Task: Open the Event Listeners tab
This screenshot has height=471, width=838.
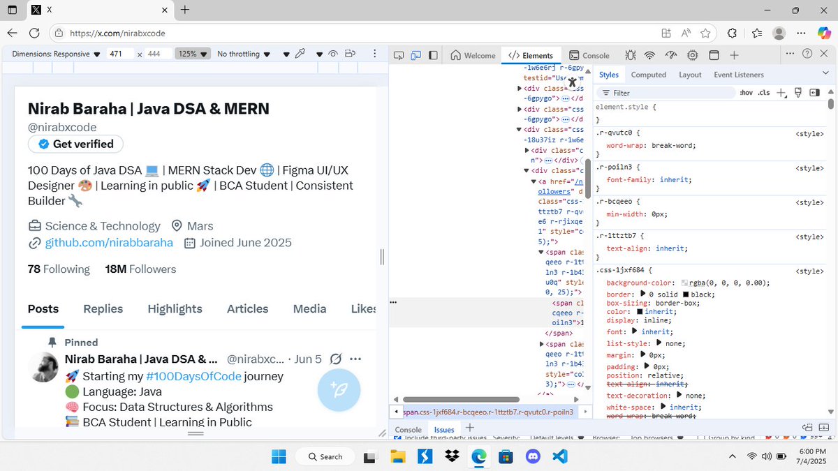Action: pos(739,75)
